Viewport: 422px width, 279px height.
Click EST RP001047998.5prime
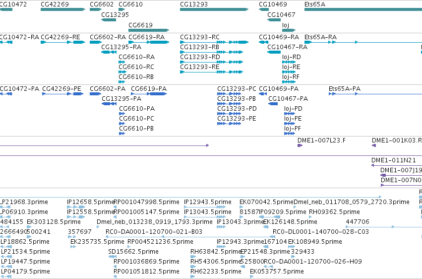pyautogui.click(x=146, y=202)
